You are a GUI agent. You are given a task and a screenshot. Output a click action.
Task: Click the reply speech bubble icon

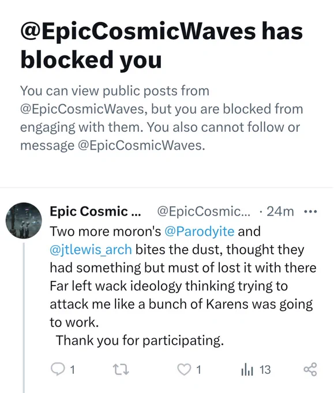click(57, 369)
